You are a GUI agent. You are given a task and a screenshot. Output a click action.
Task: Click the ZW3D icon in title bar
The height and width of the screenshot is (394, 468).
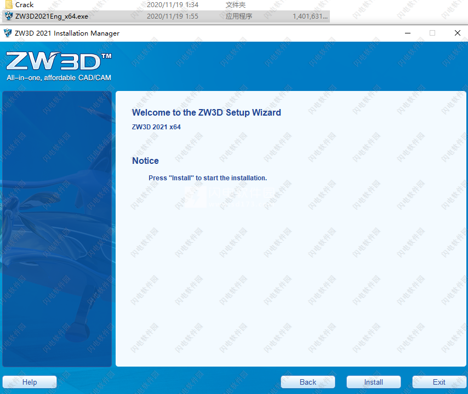[x=8, y=33]
